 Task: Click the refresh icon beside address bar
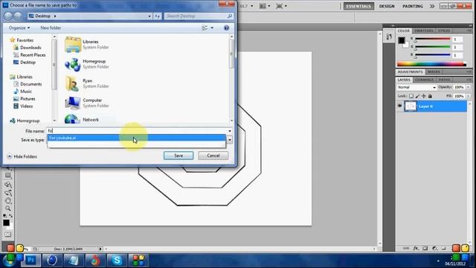coord(157,16)
